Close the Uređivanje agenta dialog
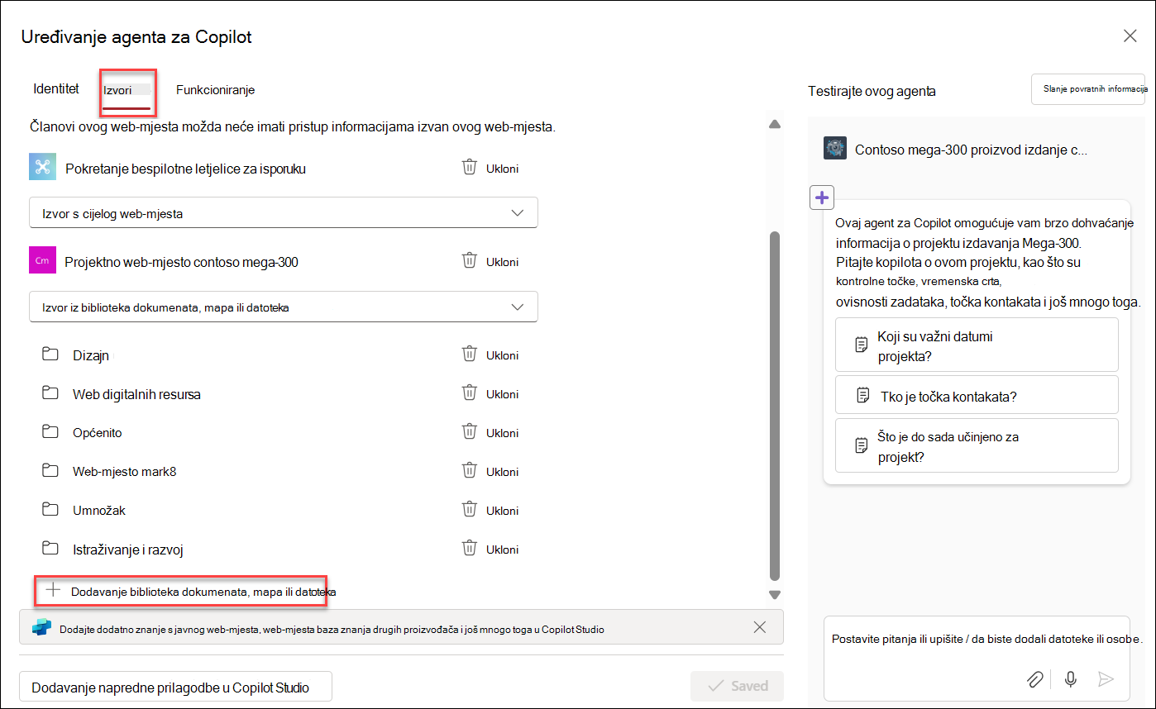Viewport: 1156px width, 709px height. click(1130, 36)
